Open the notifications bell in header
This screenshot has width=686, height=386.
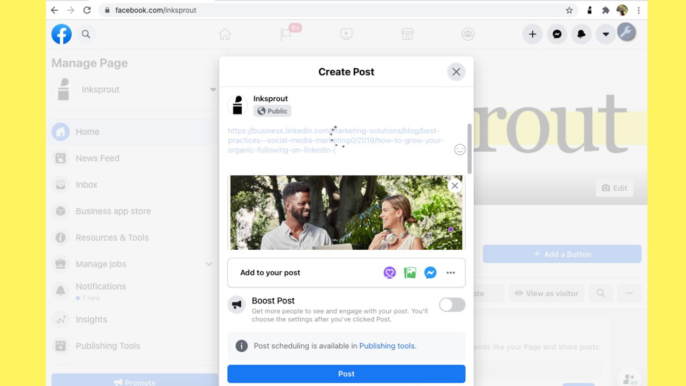coord(581,34)
